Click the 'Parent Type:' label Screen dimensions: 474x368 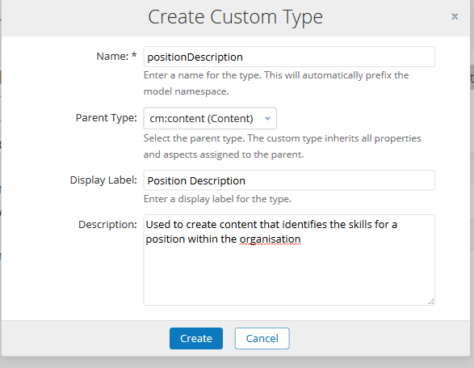[106, 118]
